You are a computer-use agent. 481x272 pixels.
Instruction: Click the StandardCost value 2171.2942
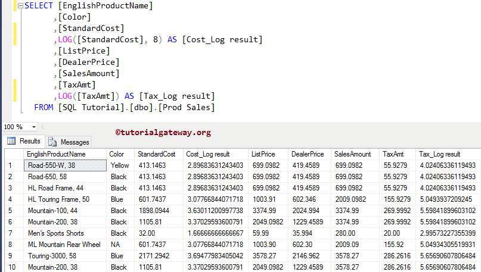(159, 256)
